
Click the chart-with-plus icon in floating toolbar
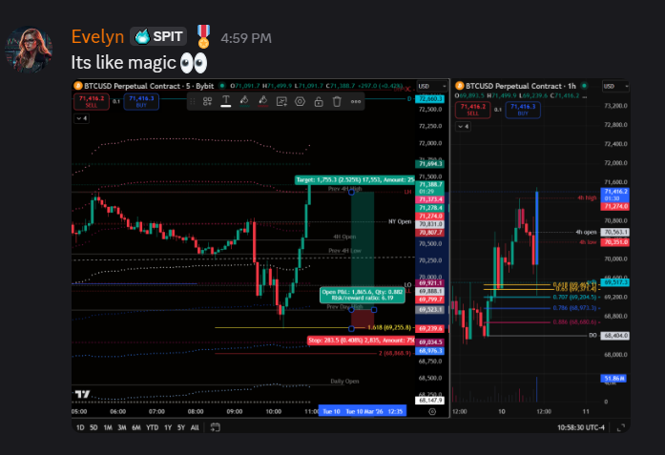click(281, 101)
